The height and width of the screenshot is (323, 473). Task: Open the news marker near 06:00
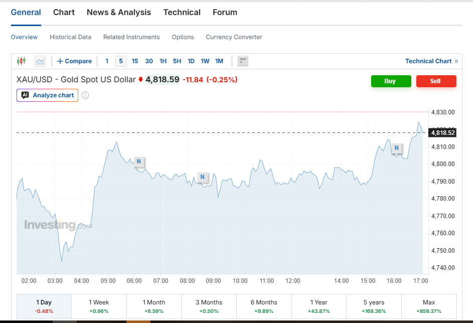click(139, 162)
